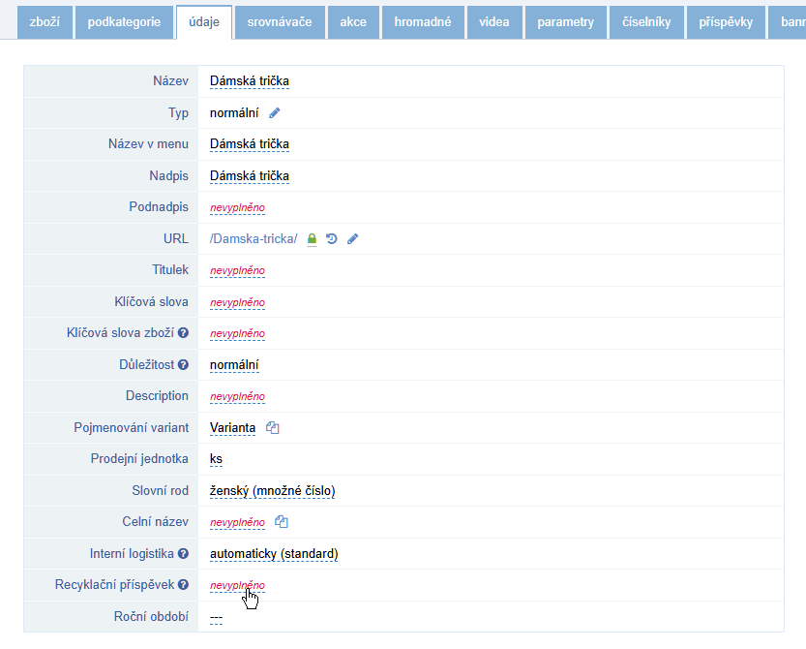Click the pencil edit icon for URL
This screenshot has height=649, width=806.
(x=352, y=239)
